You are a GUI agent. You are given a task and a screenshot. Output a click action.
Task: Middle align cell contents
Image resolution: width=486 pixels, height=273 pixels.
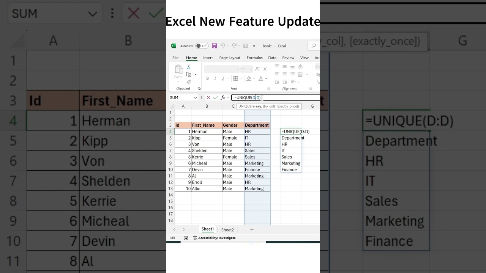(x=285, y=67)
